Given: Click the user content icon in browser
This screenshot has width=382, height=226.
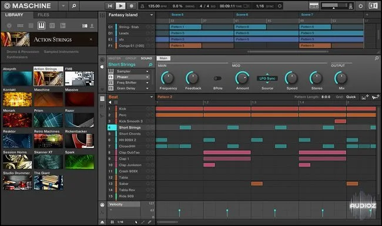Looking at the screenshot, I should tap(92, 26).
